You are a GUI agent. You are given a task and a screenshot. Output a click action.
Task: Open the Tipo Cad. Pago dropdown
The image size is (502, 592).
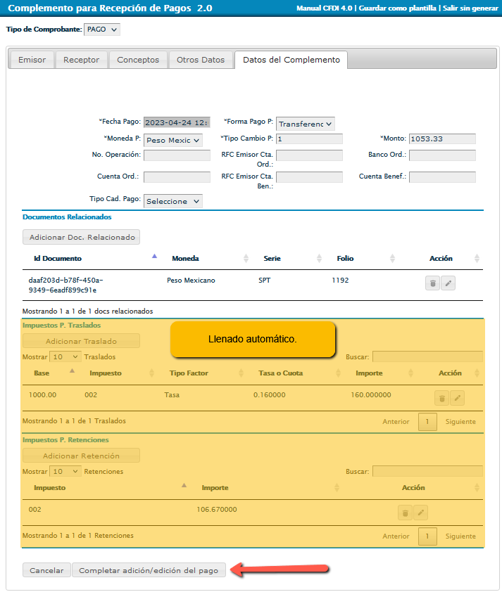click(x=172, y=201)
